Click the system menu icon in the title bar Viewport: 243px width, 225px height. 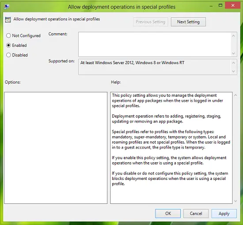tap(7, 7)
